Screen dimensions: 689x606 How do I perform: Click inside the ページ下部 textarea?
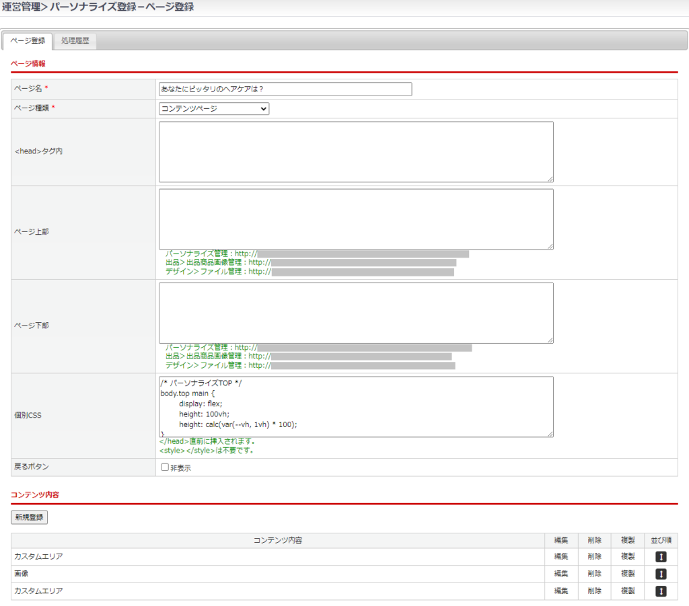(x=356, y=313)
